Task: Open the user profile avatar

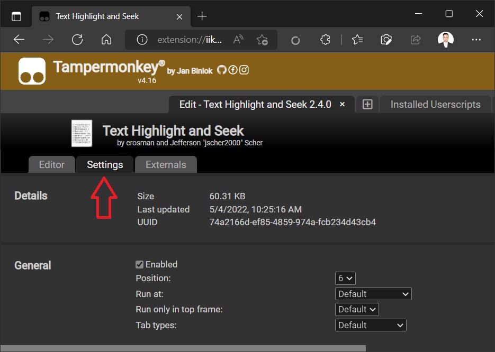Action: coord(445,40)
